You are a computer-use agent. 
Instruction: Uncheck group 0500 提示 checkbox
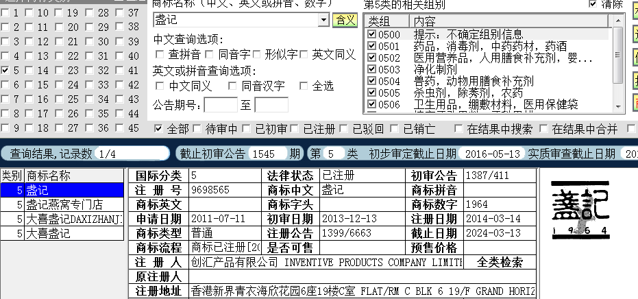pyautogui.click(x=371, y=34)
